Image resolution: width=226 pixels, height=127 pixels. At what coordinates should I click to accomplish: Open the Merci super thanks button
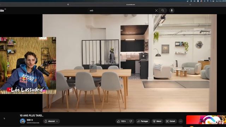point(157,121)
